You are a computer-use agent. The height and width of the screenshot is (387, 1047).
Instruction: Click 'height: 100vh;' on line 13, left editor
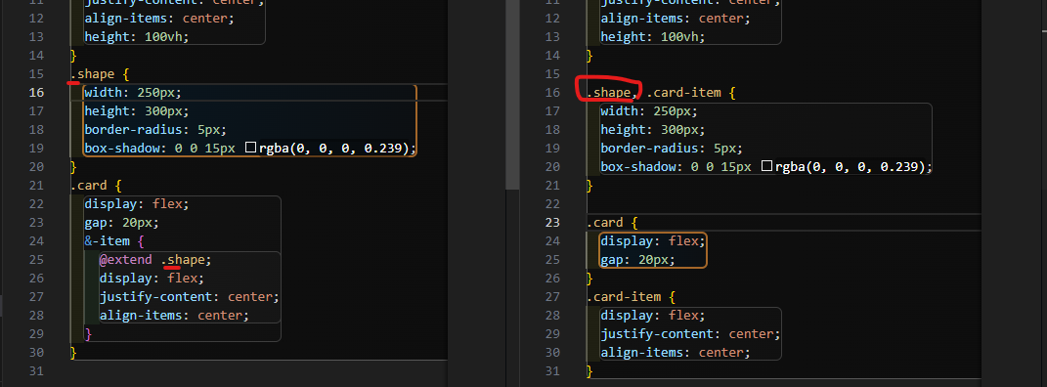[x=137, y=36]
